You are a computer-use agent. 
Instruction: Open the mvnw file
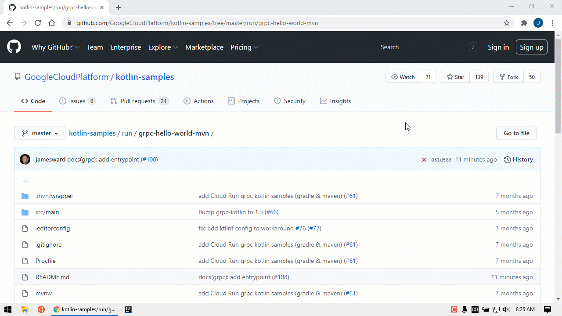pos(43,293)
